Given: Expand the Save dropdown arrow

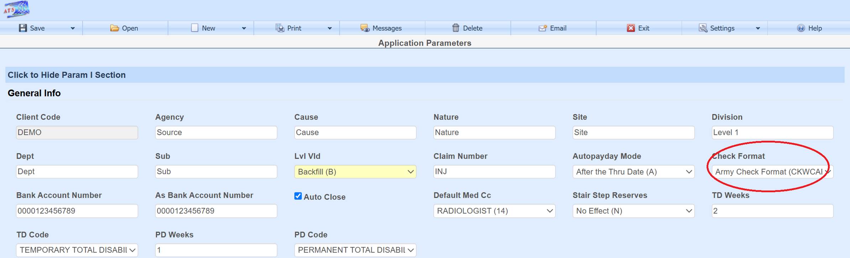Looking at the screenshot, I should click(x=73, y=28).
